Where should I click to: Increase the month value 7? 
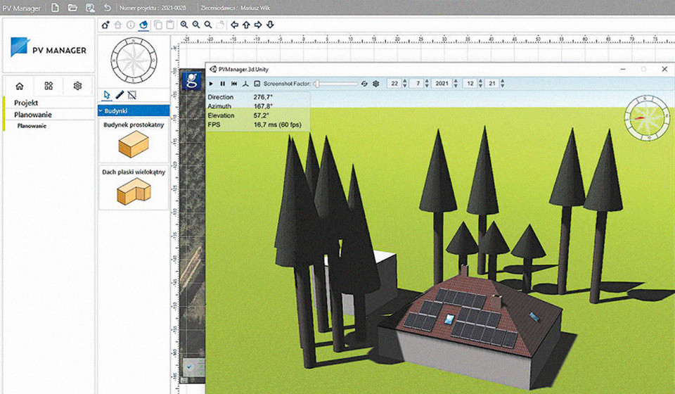[x=427, y=82]
